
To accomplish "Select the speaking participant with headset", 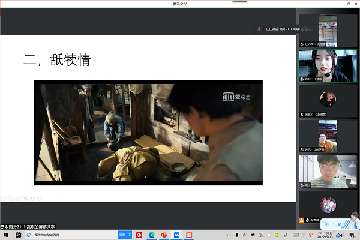I will coord(328,65).
